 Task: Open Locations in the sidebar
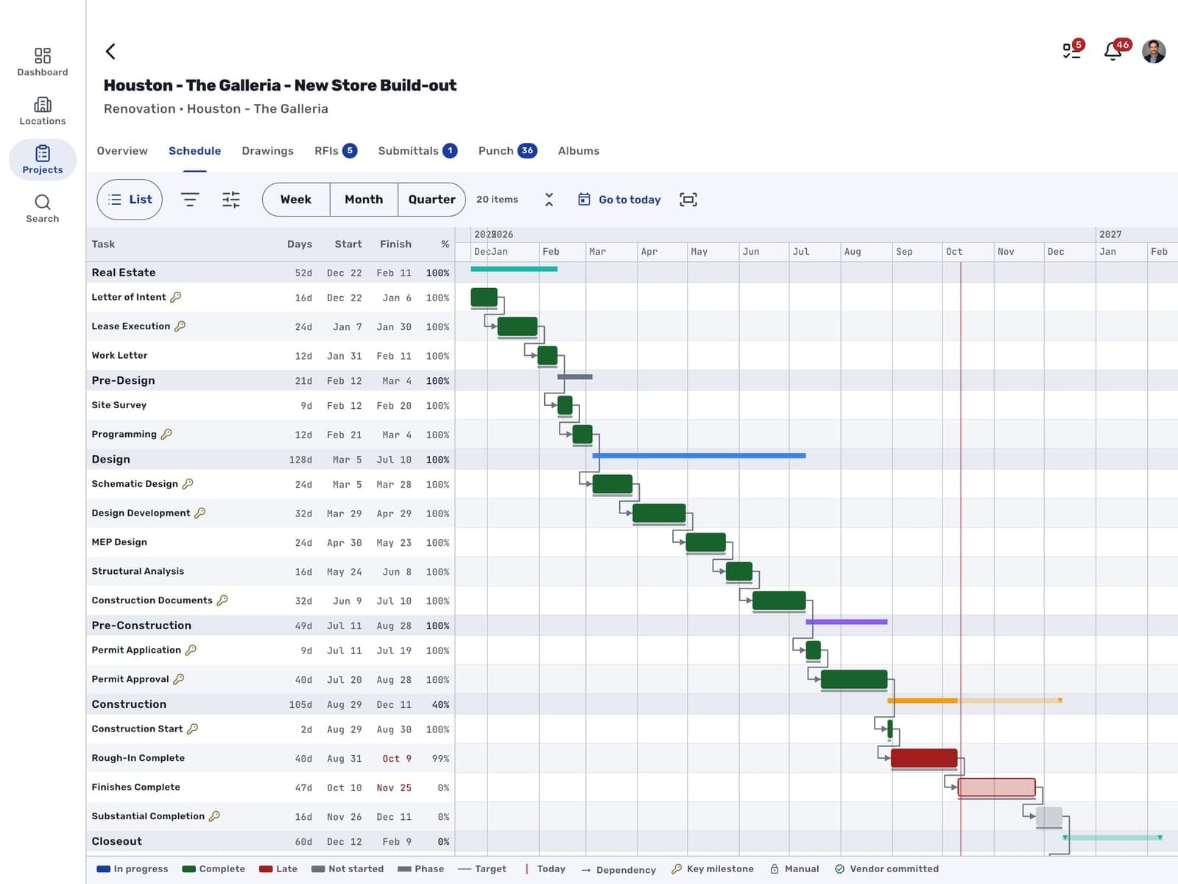[43, 111]
